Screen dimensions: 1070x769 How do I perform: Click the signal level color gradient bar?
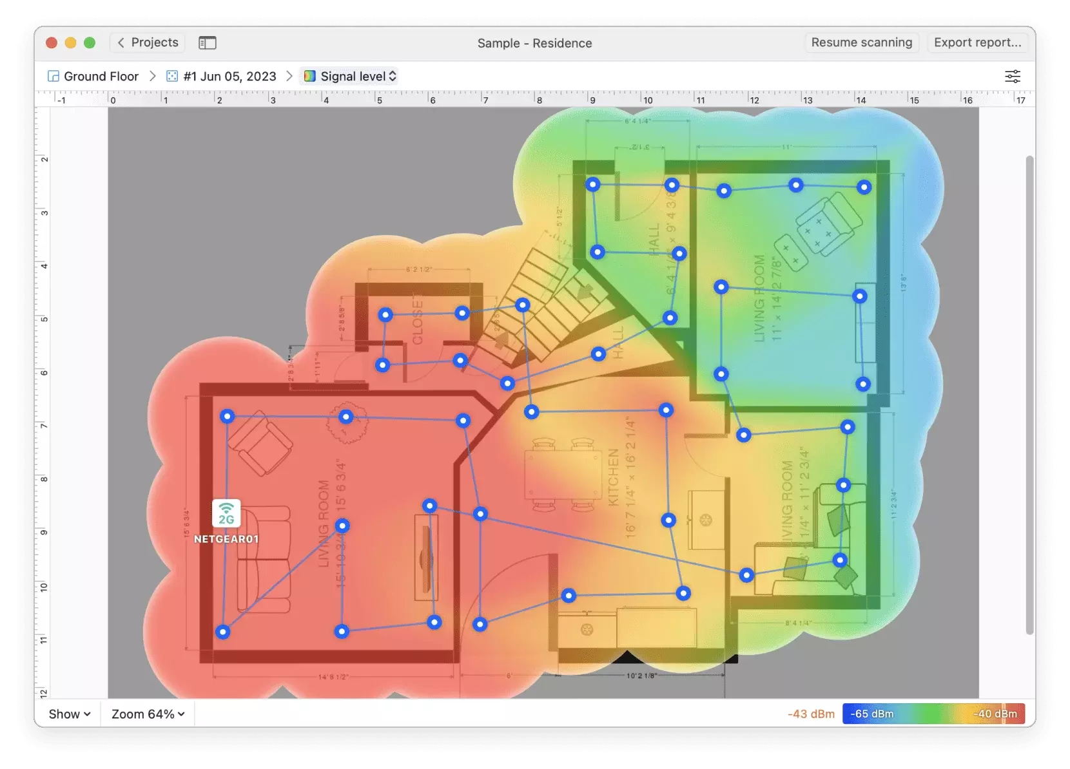click(933, 714)
